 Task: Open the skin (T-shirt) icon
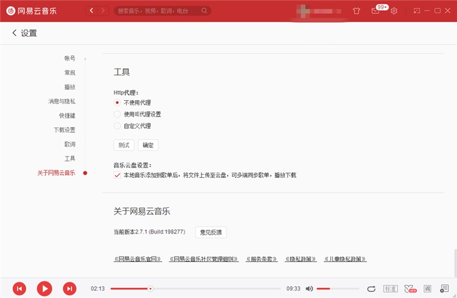click(356, 11)
